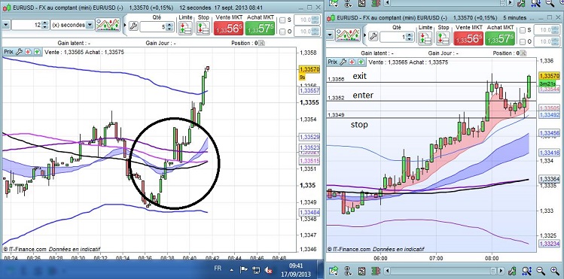This screenshot has width=564, height=279.
Task: Click chart export icon in bottom 5 minutes toolbar
Action: point(334,271)
